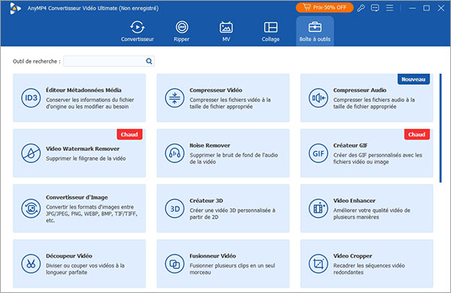Click the key registration icon
451x293 pixels.
pyautogui.click(x=361, y=8)
